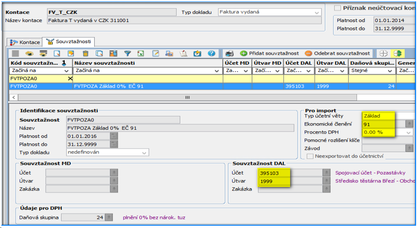Click Přidat souvztažnost button
Viewport: 417px width, 228px height.
[269, 53]
